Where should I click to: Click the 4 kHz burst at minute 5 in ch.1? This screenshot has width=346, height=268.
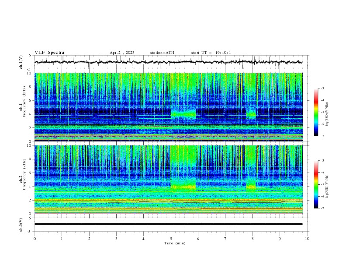tap(183, 114)
